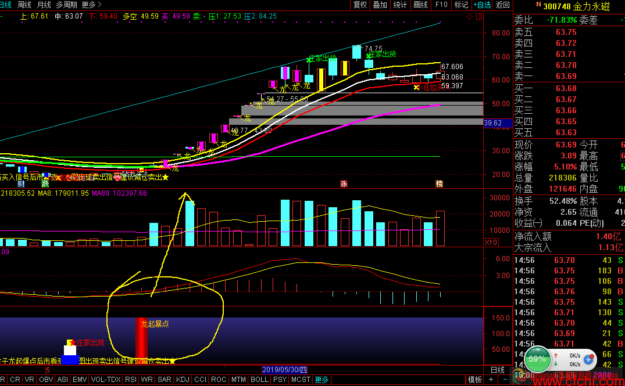Image resolution: width=625 pixels, height=386 pixels.
Task: Click the 返回 back button
Action: tap(503, 5)
